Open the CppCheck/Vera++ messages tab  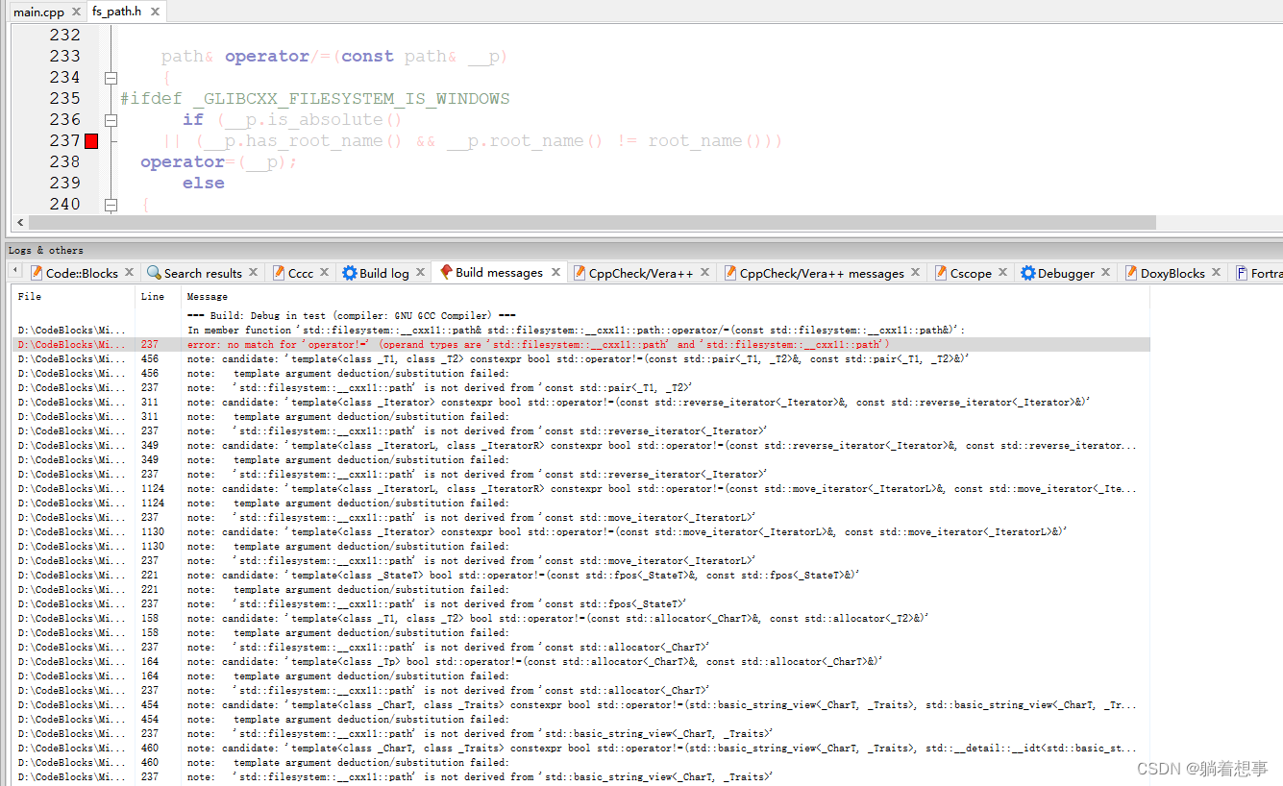coord(822,274)
